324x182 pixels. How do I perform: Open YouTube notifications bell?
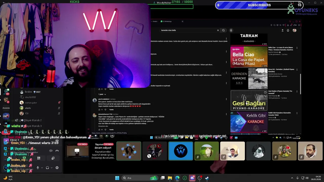tap(288, 30)
